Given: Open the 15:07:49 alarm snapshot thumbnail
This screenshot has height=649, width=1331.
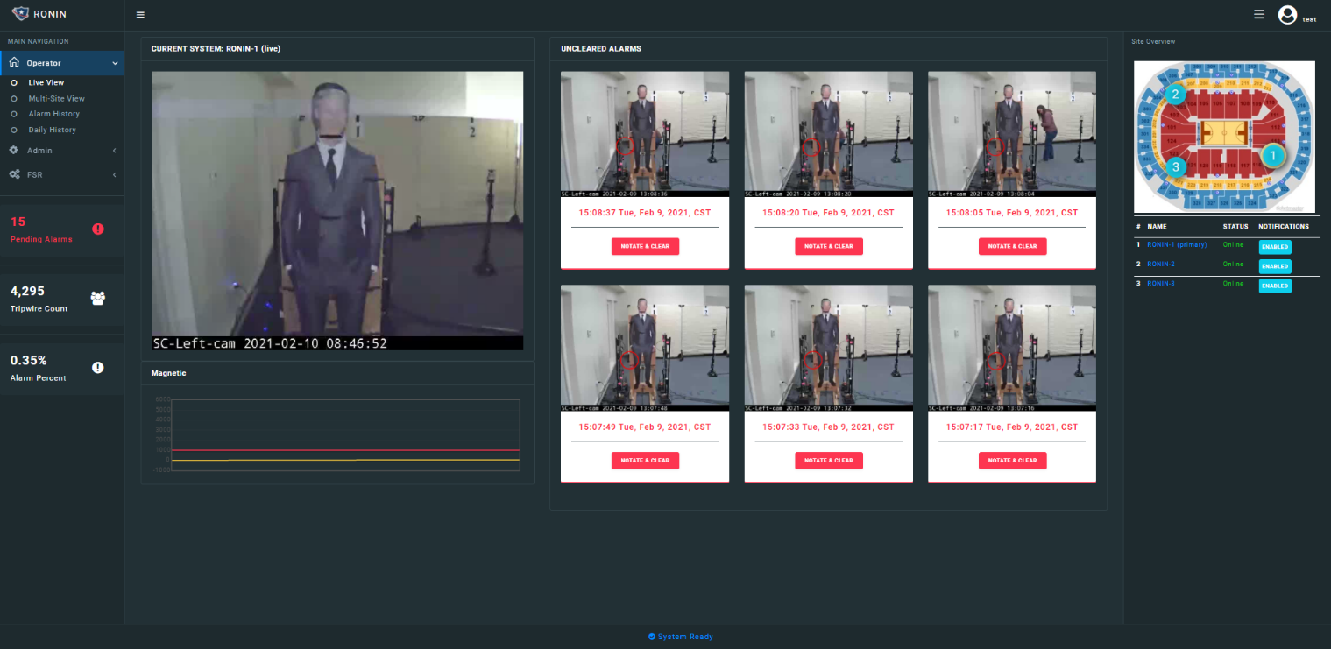Looking at the screenshot, I should click(645, 348).
